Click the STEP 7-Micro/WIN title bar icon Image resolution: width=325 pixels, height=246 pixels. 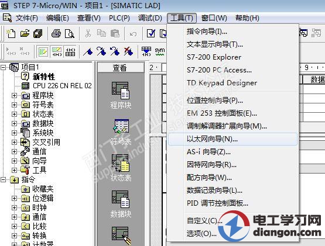point(5,5)
